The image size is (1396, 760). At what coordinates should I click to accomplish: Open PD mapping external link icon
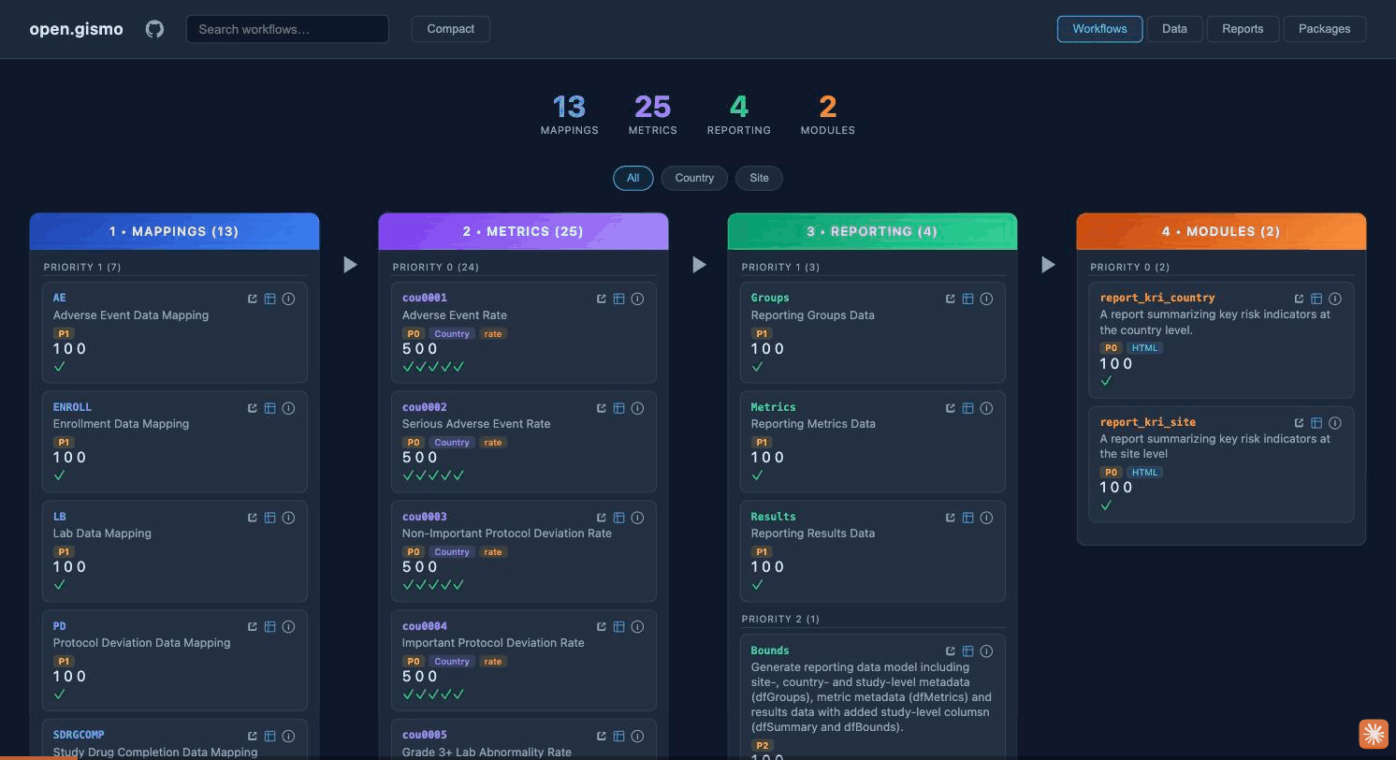(253, 627)
